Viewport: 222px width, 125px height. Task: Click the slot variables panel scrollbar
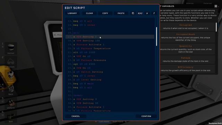[216, 27]
